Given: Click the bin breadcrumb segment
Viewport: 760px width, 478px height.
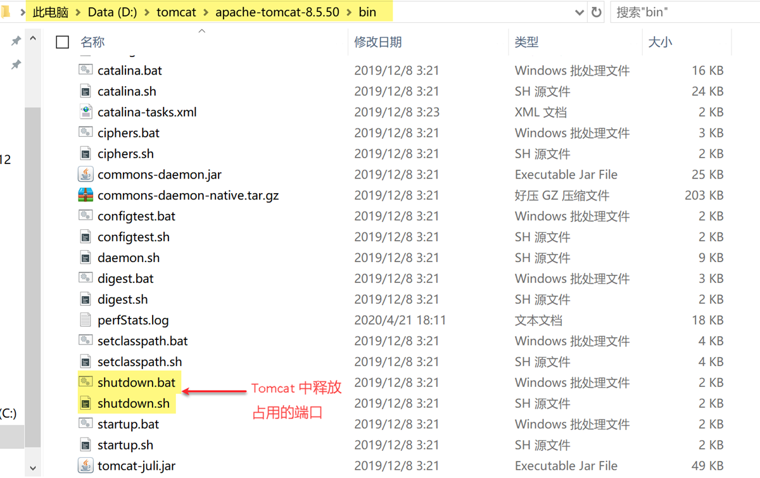Looking at the screenshot, I should (x=367, y=12).
